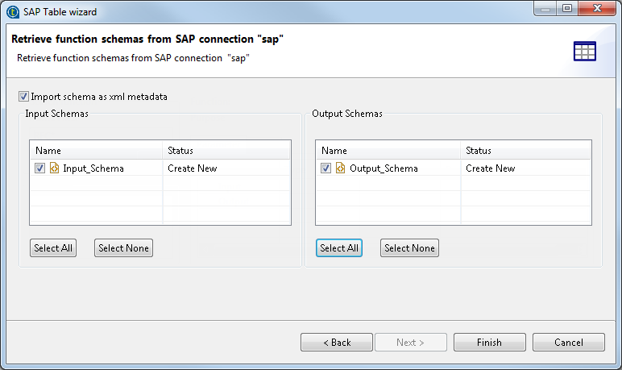Cancel the SAP Table wizard
The width and height of the screenshot is (622, 370).
[x=568, y=343]
